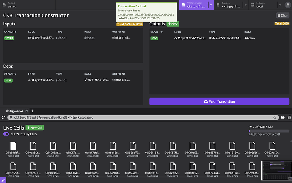Create a New Cell in Live Cells

(35, 128)
